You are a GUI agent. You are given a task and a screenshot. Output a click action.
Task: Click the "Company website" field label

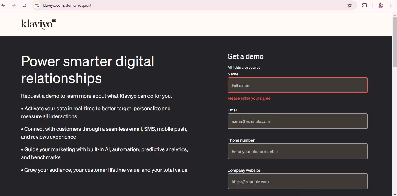click(x=244, y=170)
